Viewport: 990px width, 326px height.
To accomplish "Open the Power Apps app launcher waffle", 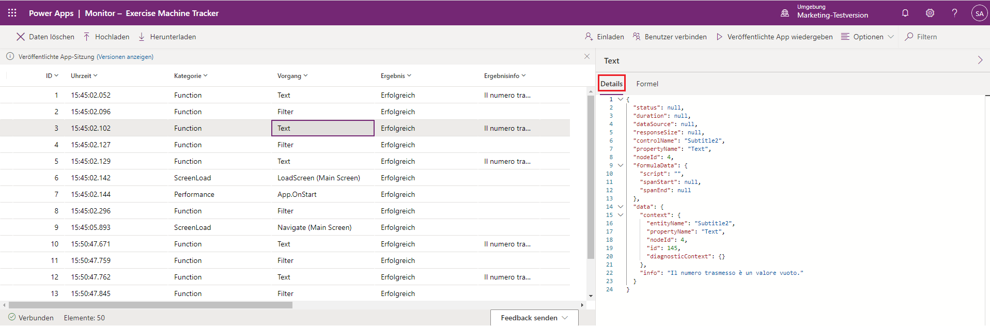I will click(12, 13).
